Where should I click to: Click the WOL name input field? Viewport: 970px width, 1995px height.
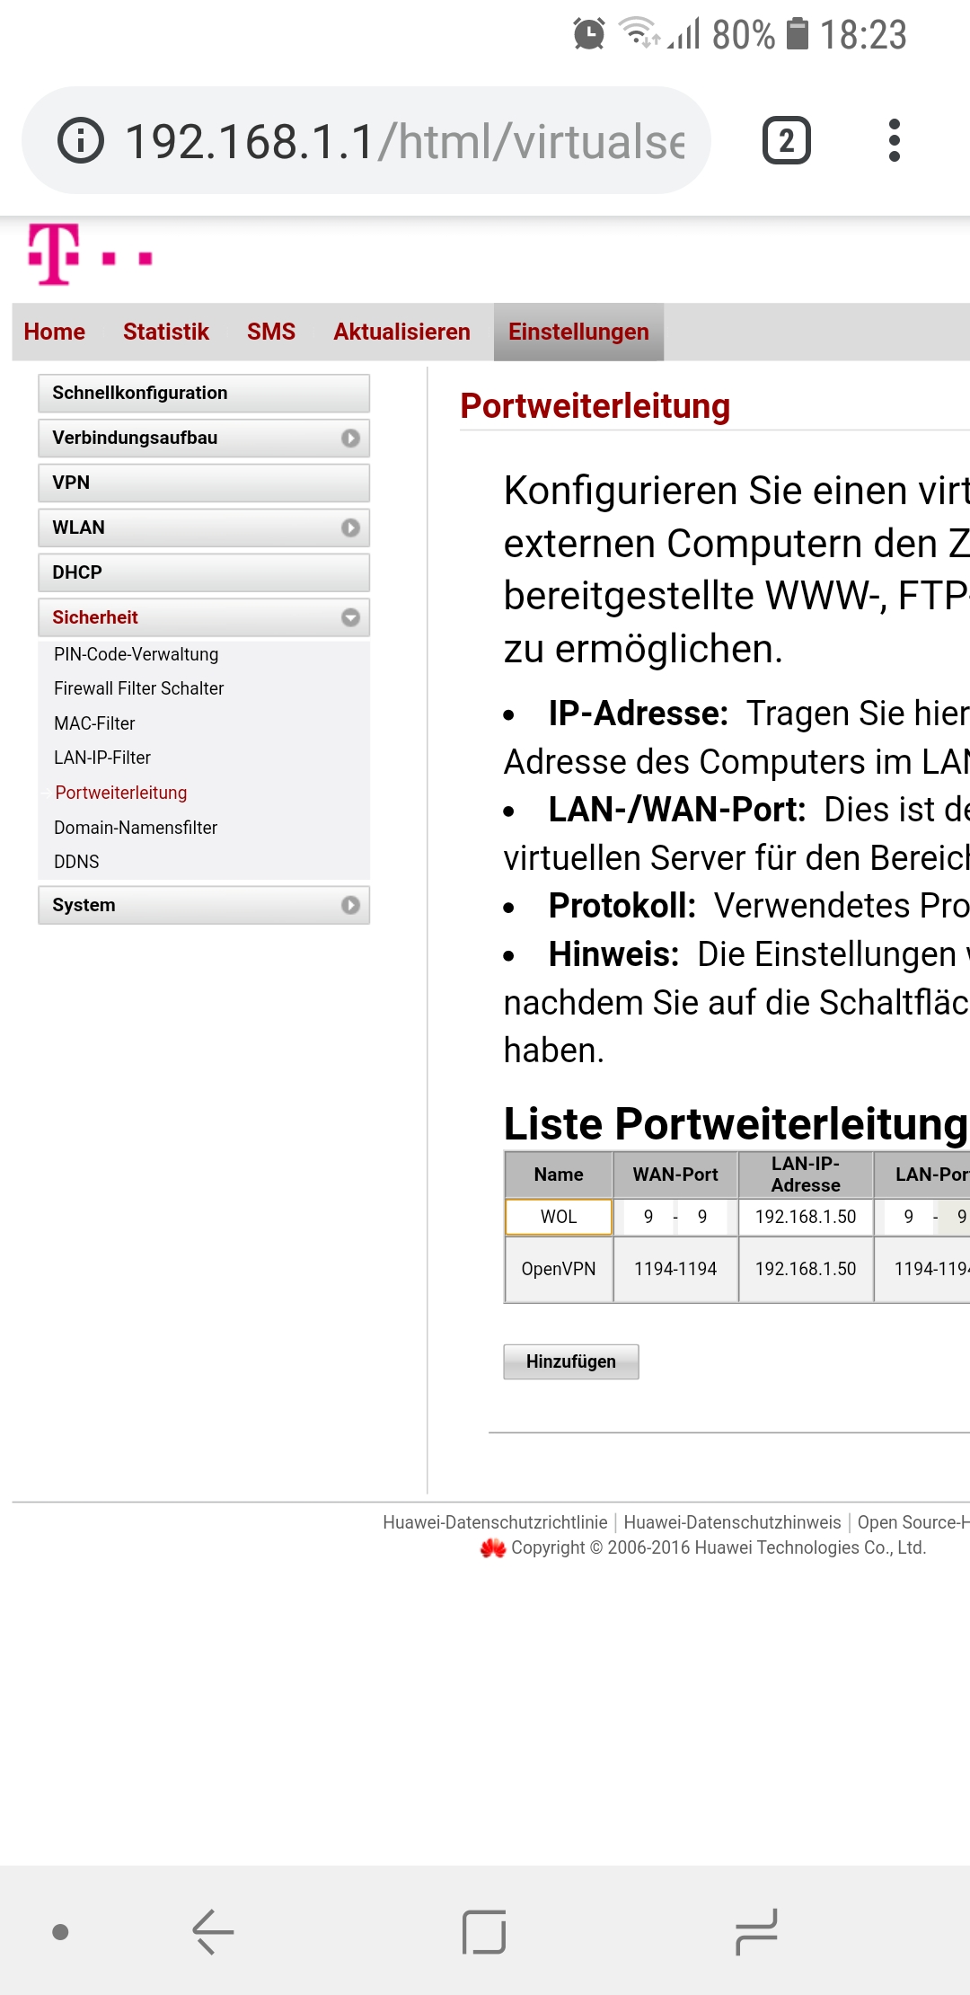pyautogui.click(x=559, y=1217)
